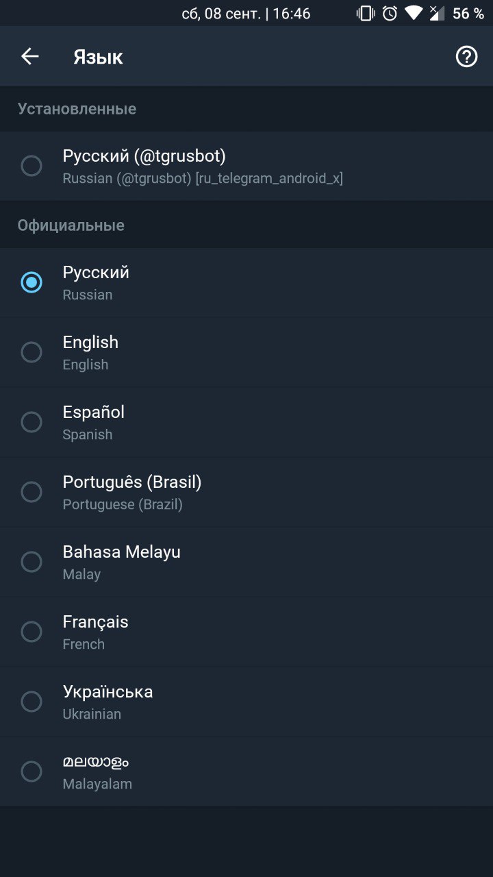Tap the Официальные section header
This screenshot has height=877, width=493.
coord(71,225)
